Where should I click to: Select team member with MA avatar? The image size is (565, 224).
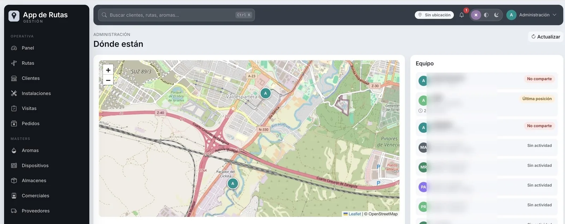(x=487, y=147)
